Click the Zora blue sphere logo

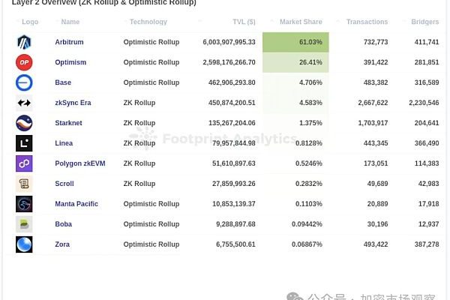[x=24, y=244]
